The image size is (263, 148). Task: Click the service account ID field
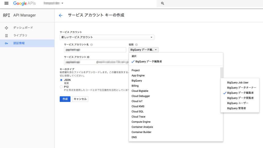[97, 62]
